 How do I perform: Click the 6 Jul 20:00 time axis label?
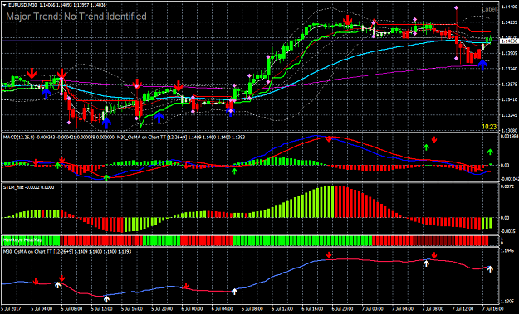pos(343,309)
